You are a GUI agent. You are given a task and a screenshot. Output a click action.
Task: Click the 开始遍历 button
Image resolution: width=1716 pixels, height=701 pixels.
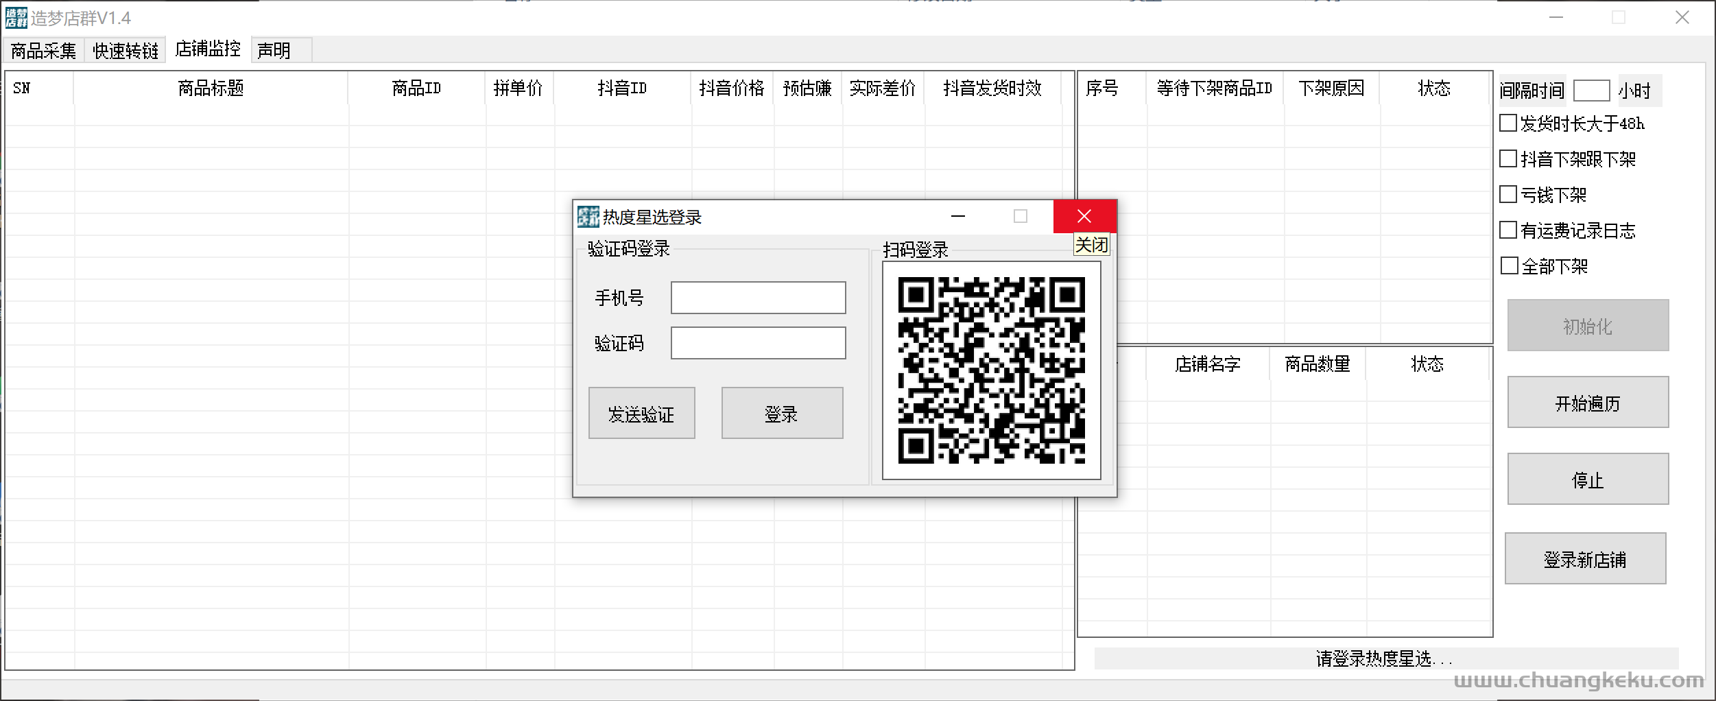(x=1588, y=402)
